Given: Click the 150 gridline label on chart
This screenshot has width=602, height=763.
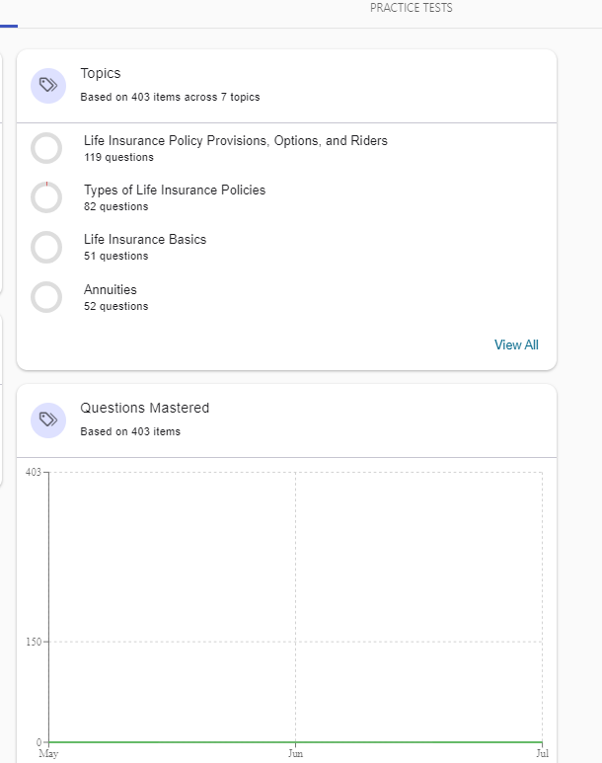Looking at the screenshot, I should pyautogui.click(x=33, y=642).
